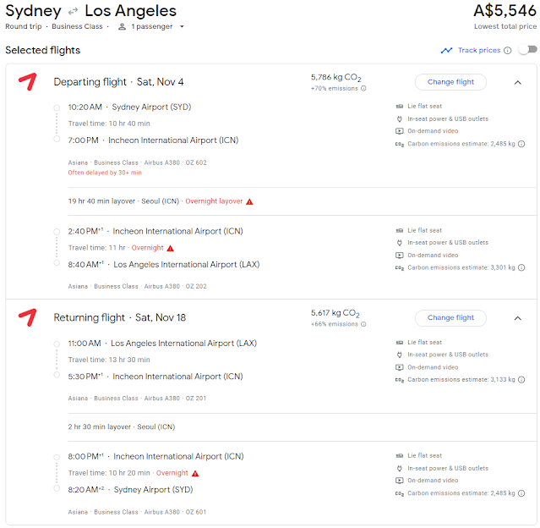Click the Asiana logo beside Returning flight
The width and height of the screenshot is (540, 528).
tap(28, 317)
